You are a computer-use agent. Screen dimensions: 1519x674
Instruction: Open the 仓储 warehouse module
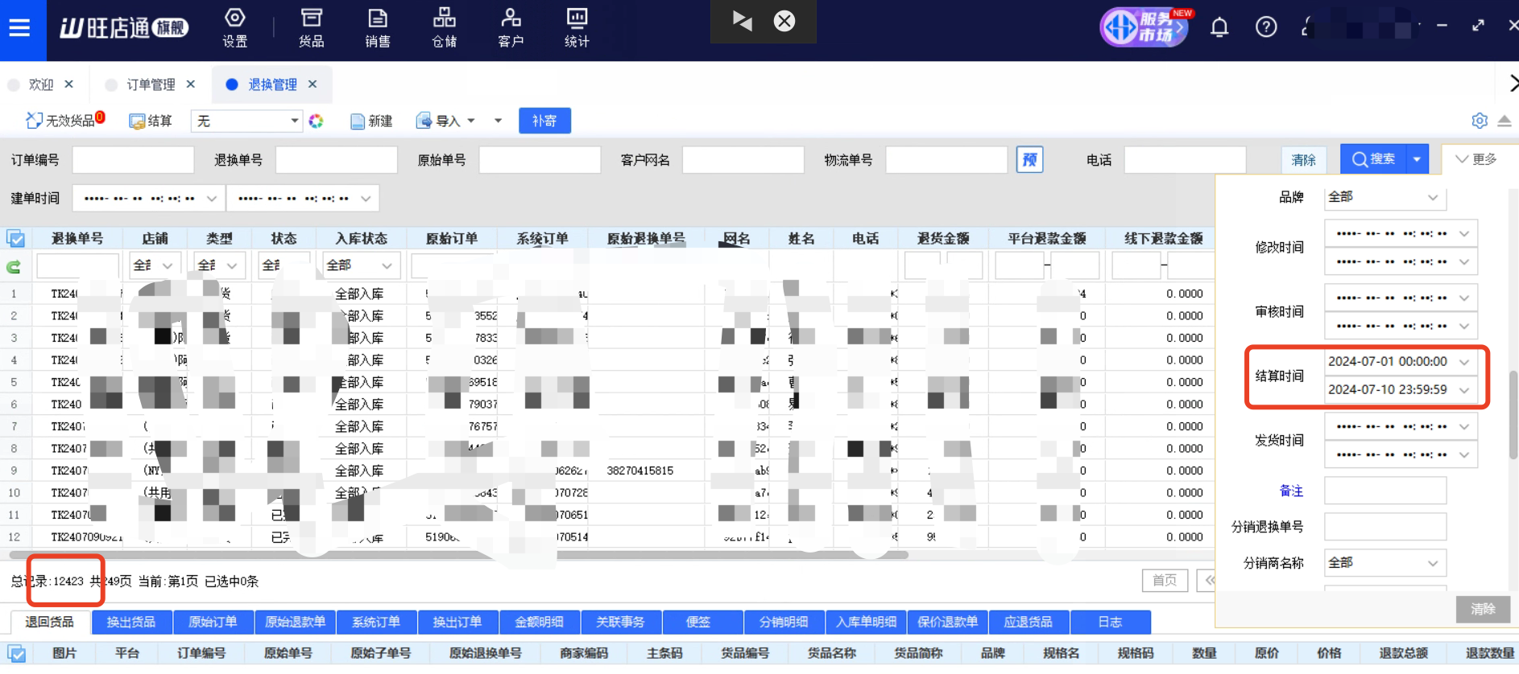point(444,28)
